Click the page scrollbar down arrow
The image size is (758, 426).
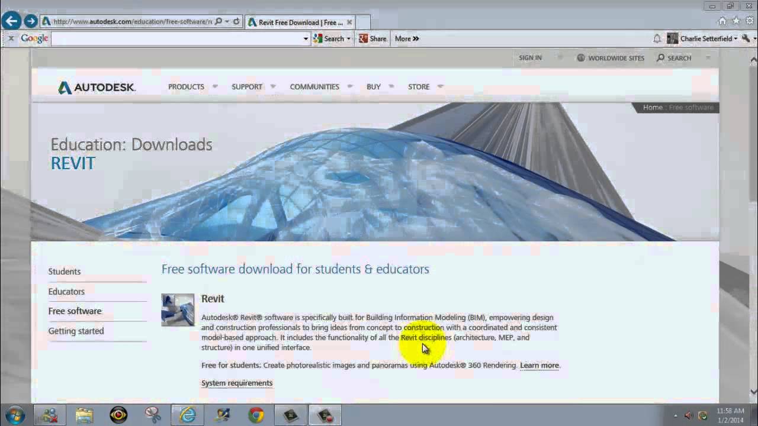coord(753,391)
